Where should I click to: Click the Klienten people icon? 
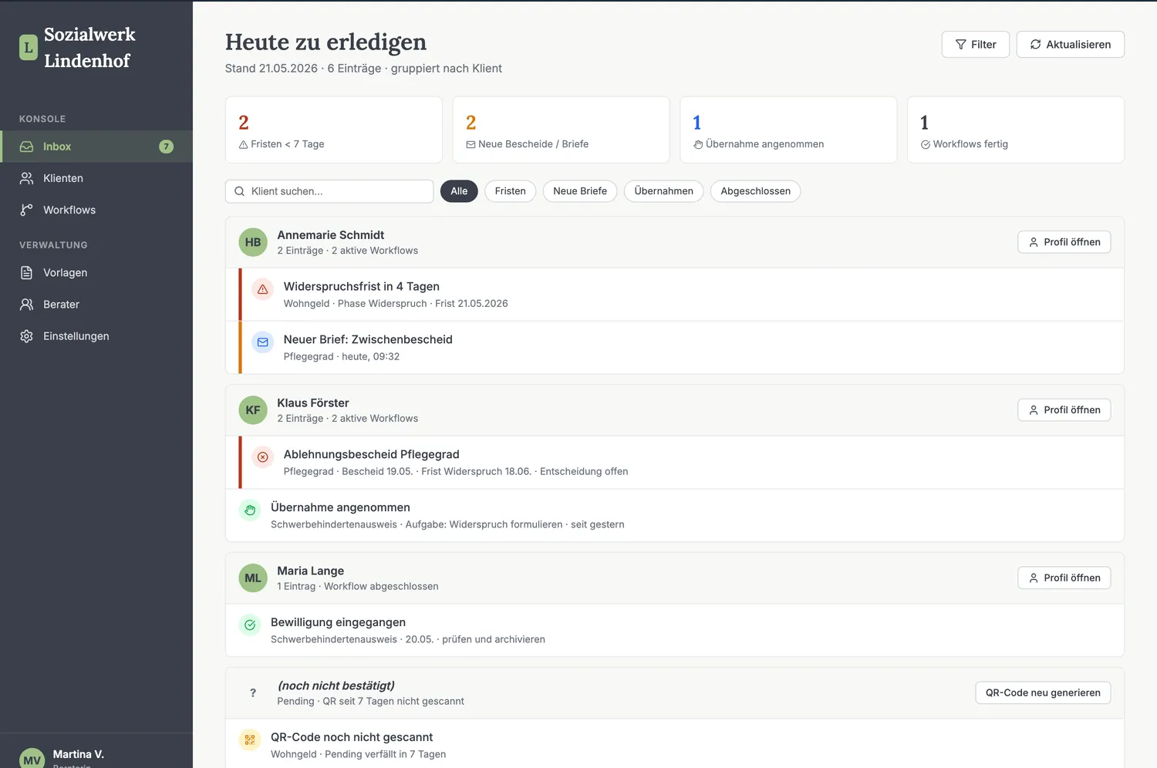point(26,178)
